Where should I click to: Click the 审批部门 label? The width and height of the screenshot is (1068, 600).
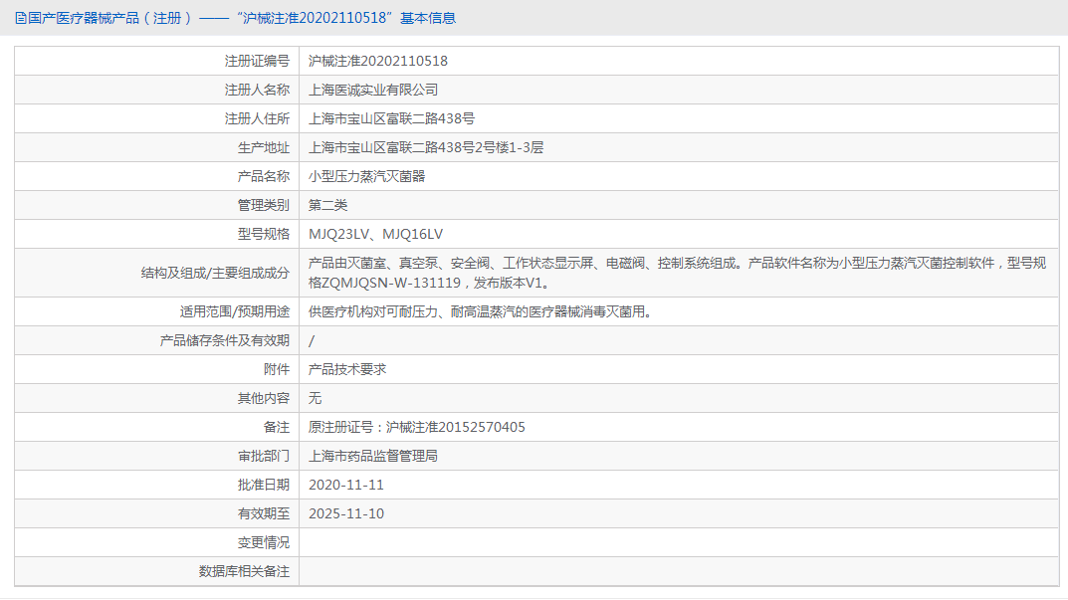[x=264, y=456]
